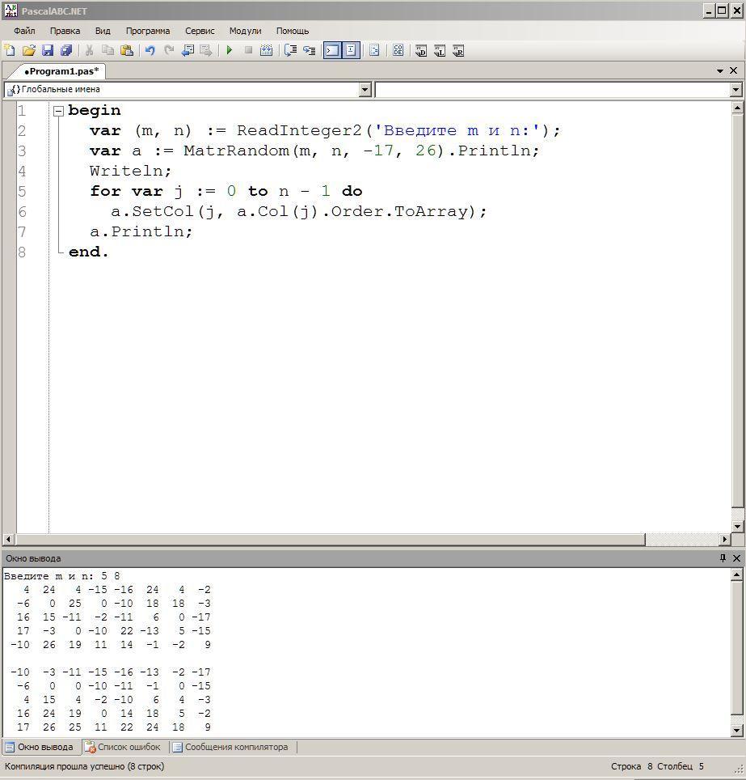
Task: Save the current file with floppy icon
Action: (48, 50)
